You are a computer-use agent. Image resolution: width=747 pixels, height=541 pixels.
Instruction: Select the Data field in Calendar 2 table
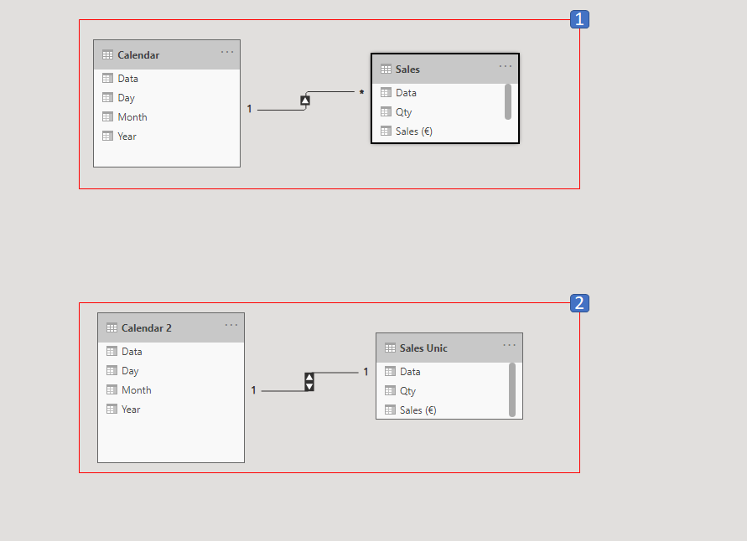click(x=171, y=352)
